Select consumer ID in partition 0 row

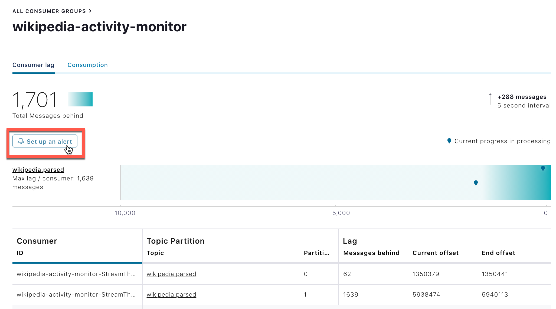[76, 274]
